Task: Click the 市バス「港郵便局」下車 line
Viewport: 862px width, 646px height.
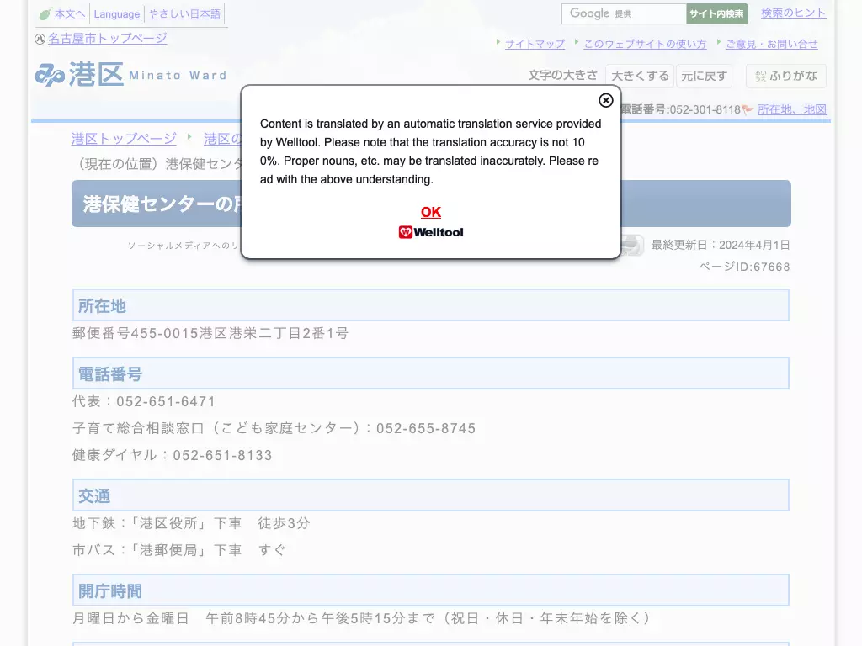Action: 179,550
